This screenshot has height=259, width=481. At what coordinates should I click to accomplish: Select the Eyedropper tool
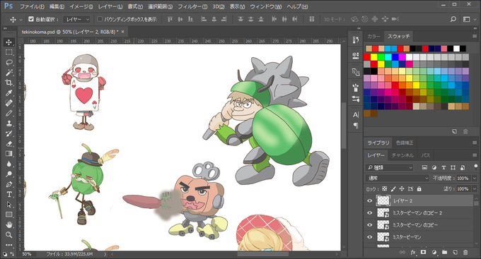9,92
